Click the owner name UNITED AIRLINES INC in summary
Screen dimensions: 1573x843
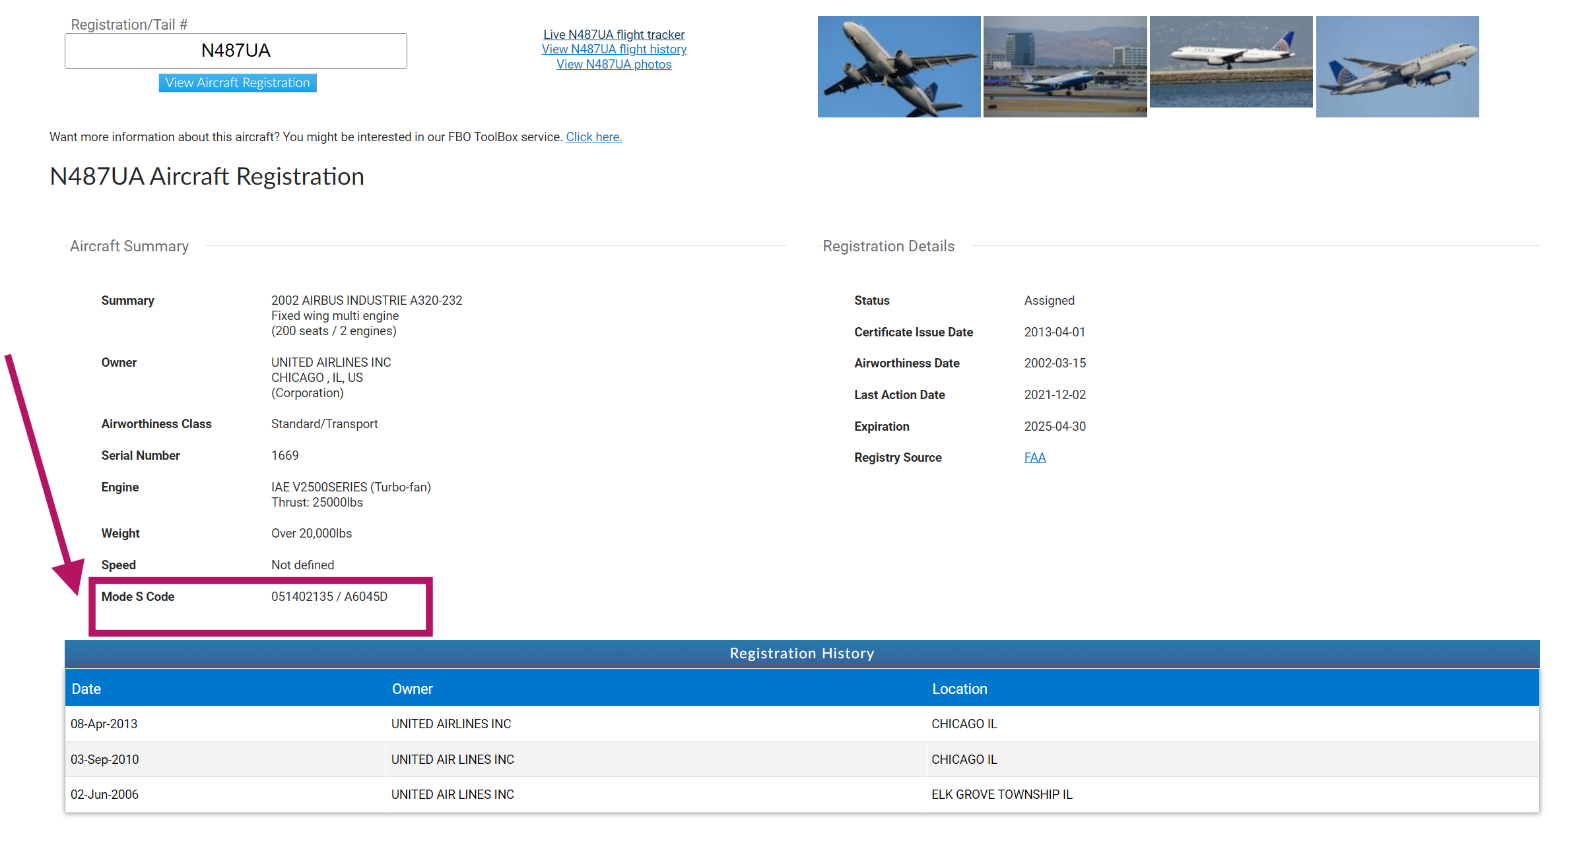tap(331, 363)
